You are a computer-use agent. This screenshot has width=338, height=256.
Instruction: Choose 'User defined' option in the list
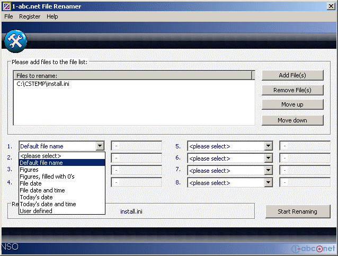[62, 211]
